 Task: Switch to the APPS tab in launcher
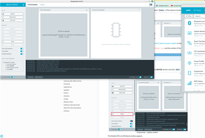tap(188, 11)
